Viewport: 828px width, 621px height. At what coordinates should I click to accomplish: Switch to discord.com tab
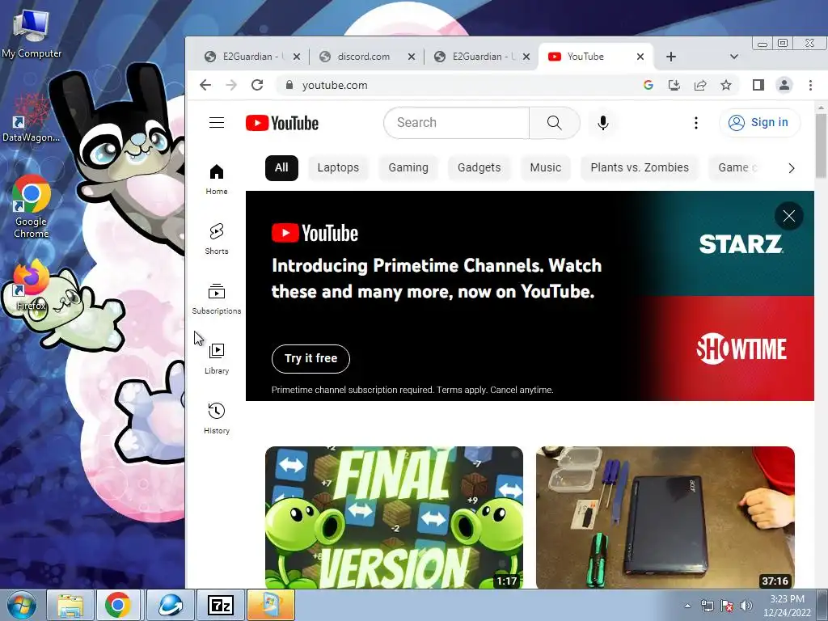pyautogui.click(x=363, y=57)
